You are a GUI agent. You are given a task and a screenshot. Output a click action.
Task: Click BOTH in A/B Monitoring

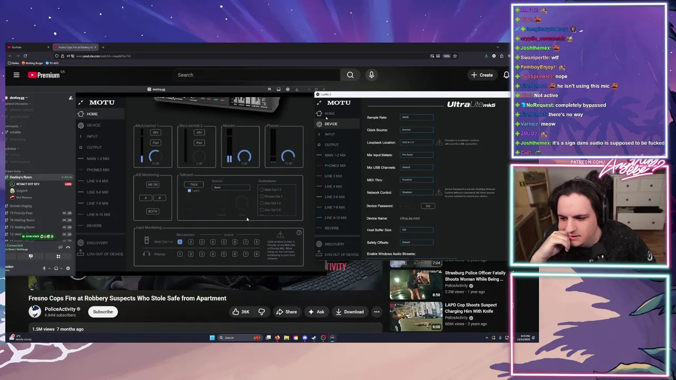pyautogui.click(x=153, y=211)
